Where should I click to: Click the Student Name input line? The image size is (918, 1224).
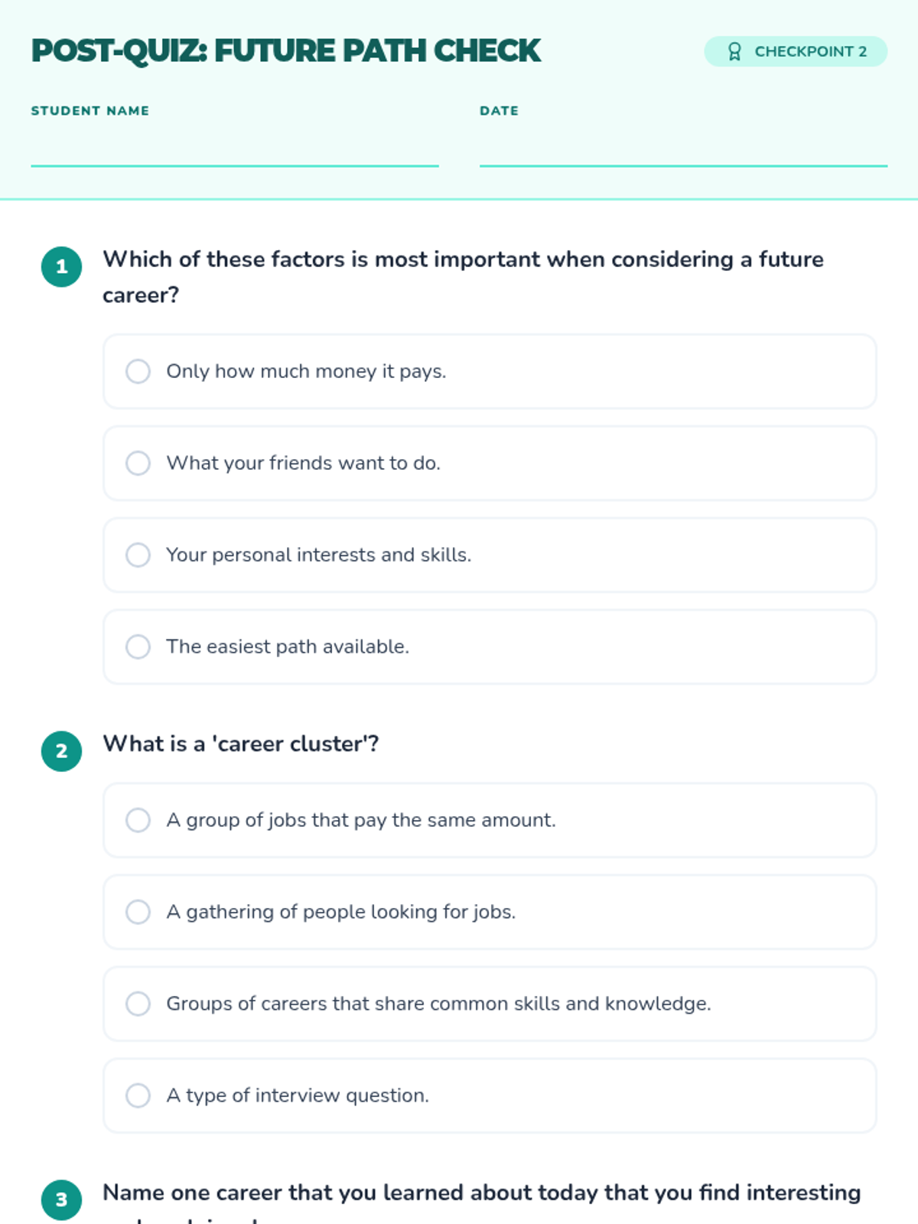[235, 148]
